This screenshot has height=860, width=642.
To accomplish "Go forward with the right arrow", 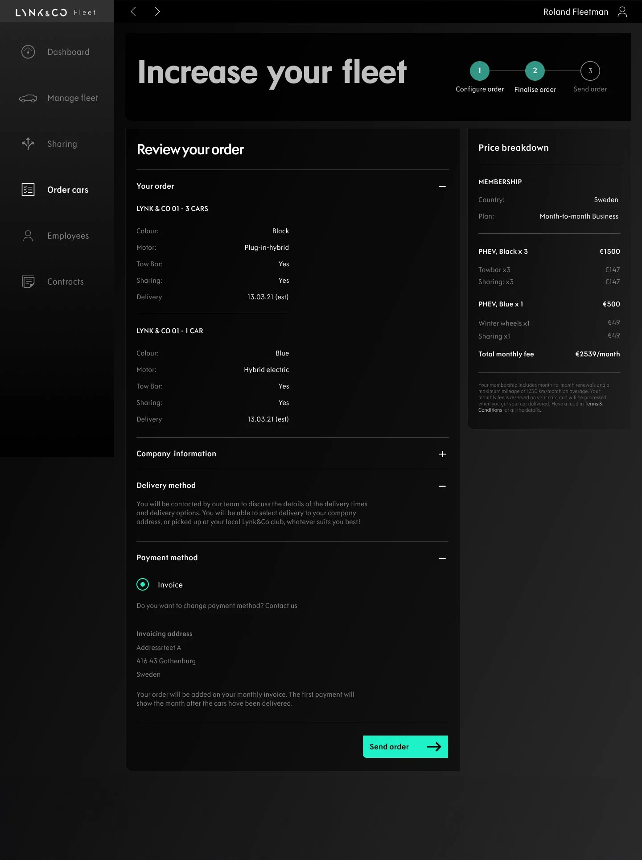I will click(157, 12).
